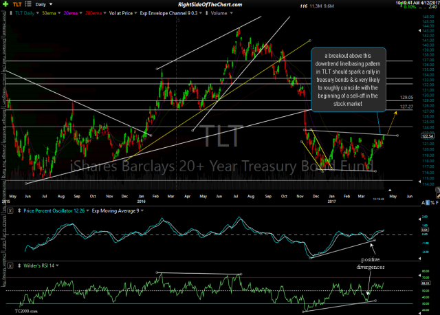This screenshot has width=440, height=315.
Task: Click the up triangle marker above May
Action: pyautogui.click(x=390, y=190)
